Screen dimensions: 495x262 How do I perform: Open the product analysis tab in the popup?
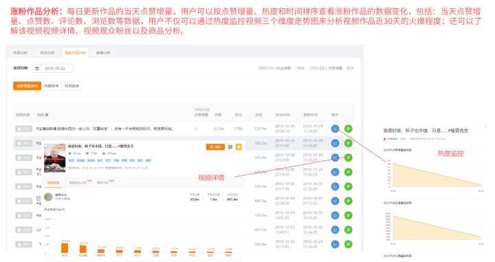point(102,182)
